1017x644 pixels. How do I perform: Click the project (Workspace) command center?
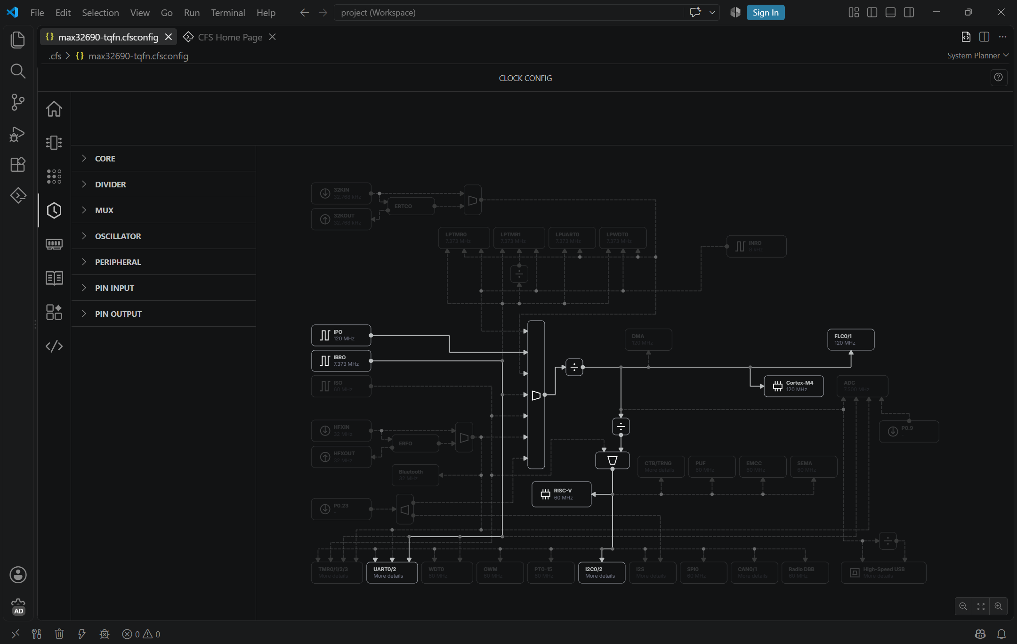point(508,13)
